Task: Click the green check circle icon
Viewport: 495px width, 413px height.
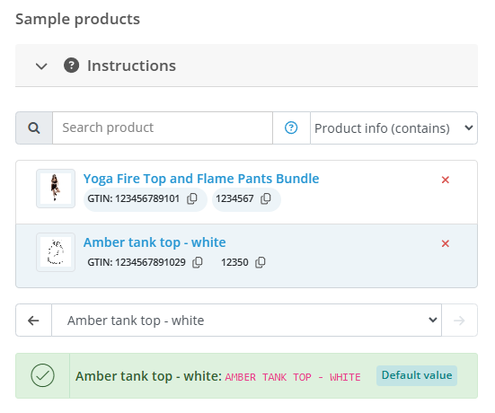Action: (x=42, y=375)
